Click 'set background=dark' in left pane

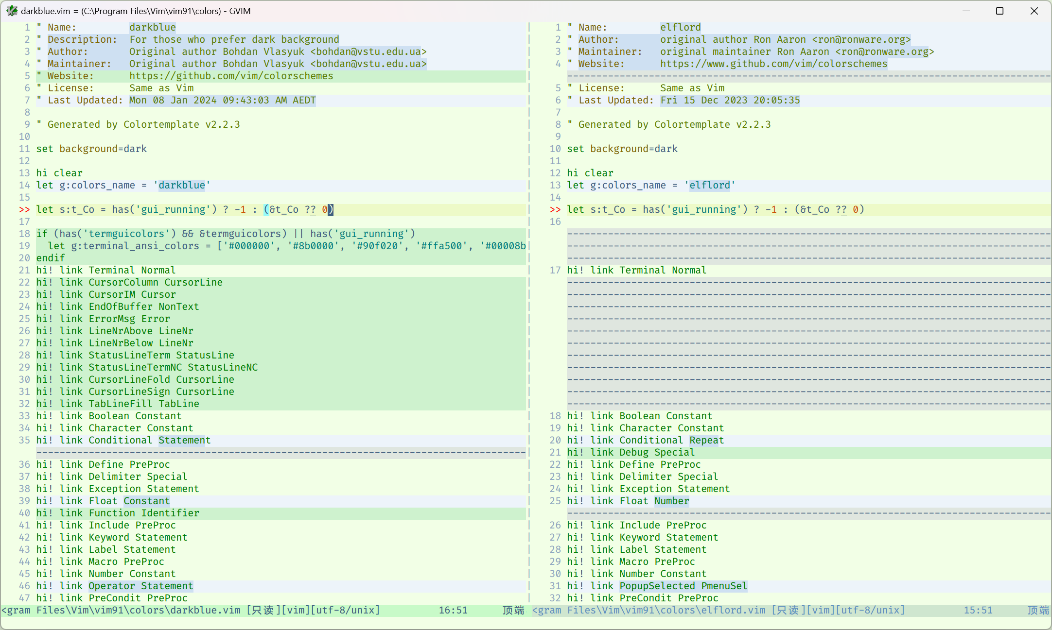[x=91, y=149]
